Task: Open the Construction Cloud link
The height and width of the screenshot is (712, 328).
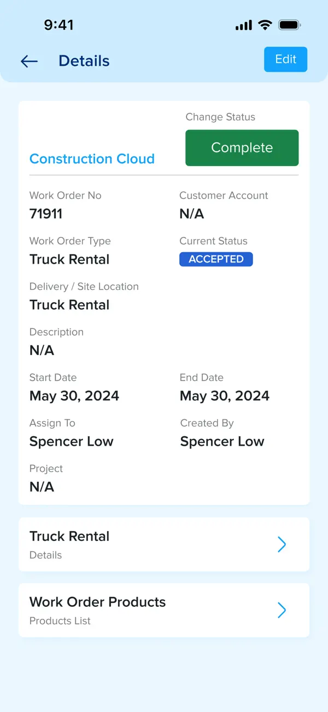Action: point(92,159)
